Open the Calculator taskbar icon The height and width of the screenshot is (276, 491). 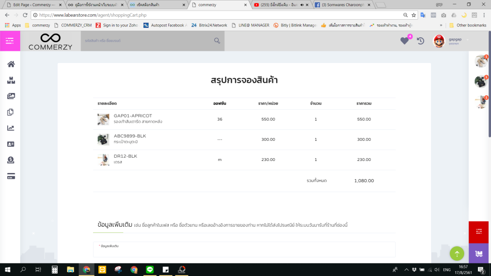point(55,270)
